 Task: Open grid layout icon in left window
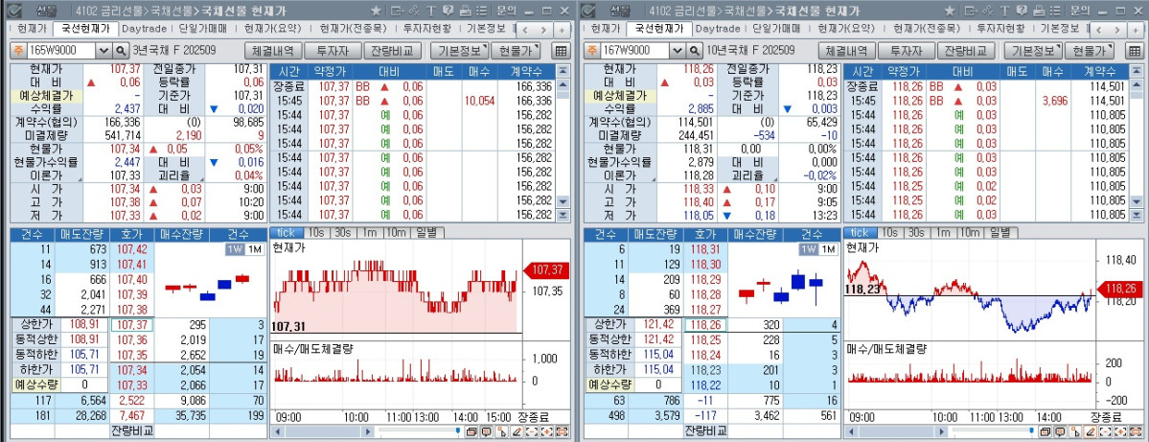[x=561, y=51]
